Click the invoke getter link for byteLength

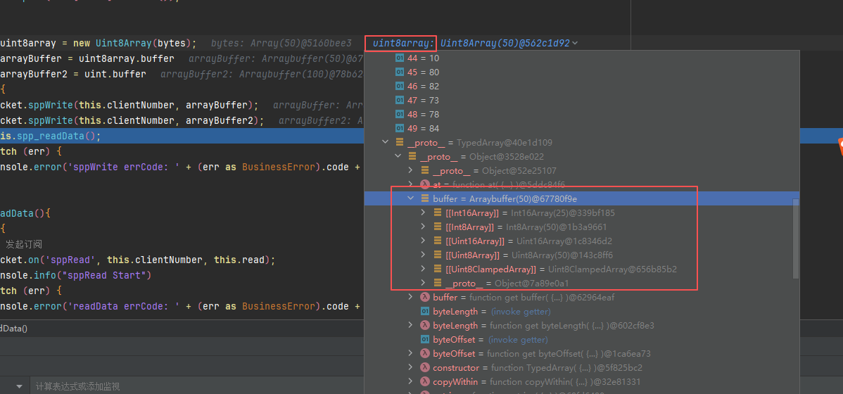point(520,312)
